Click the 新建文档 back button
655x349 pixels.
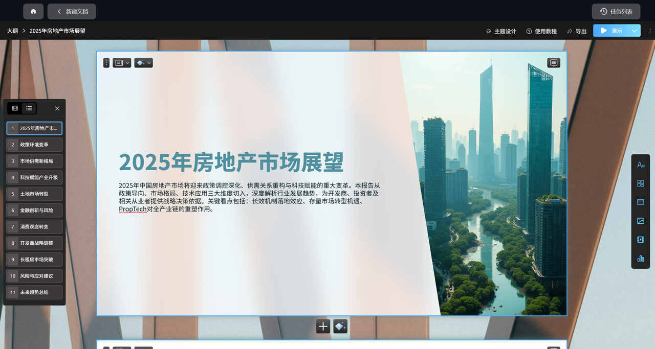72,11
